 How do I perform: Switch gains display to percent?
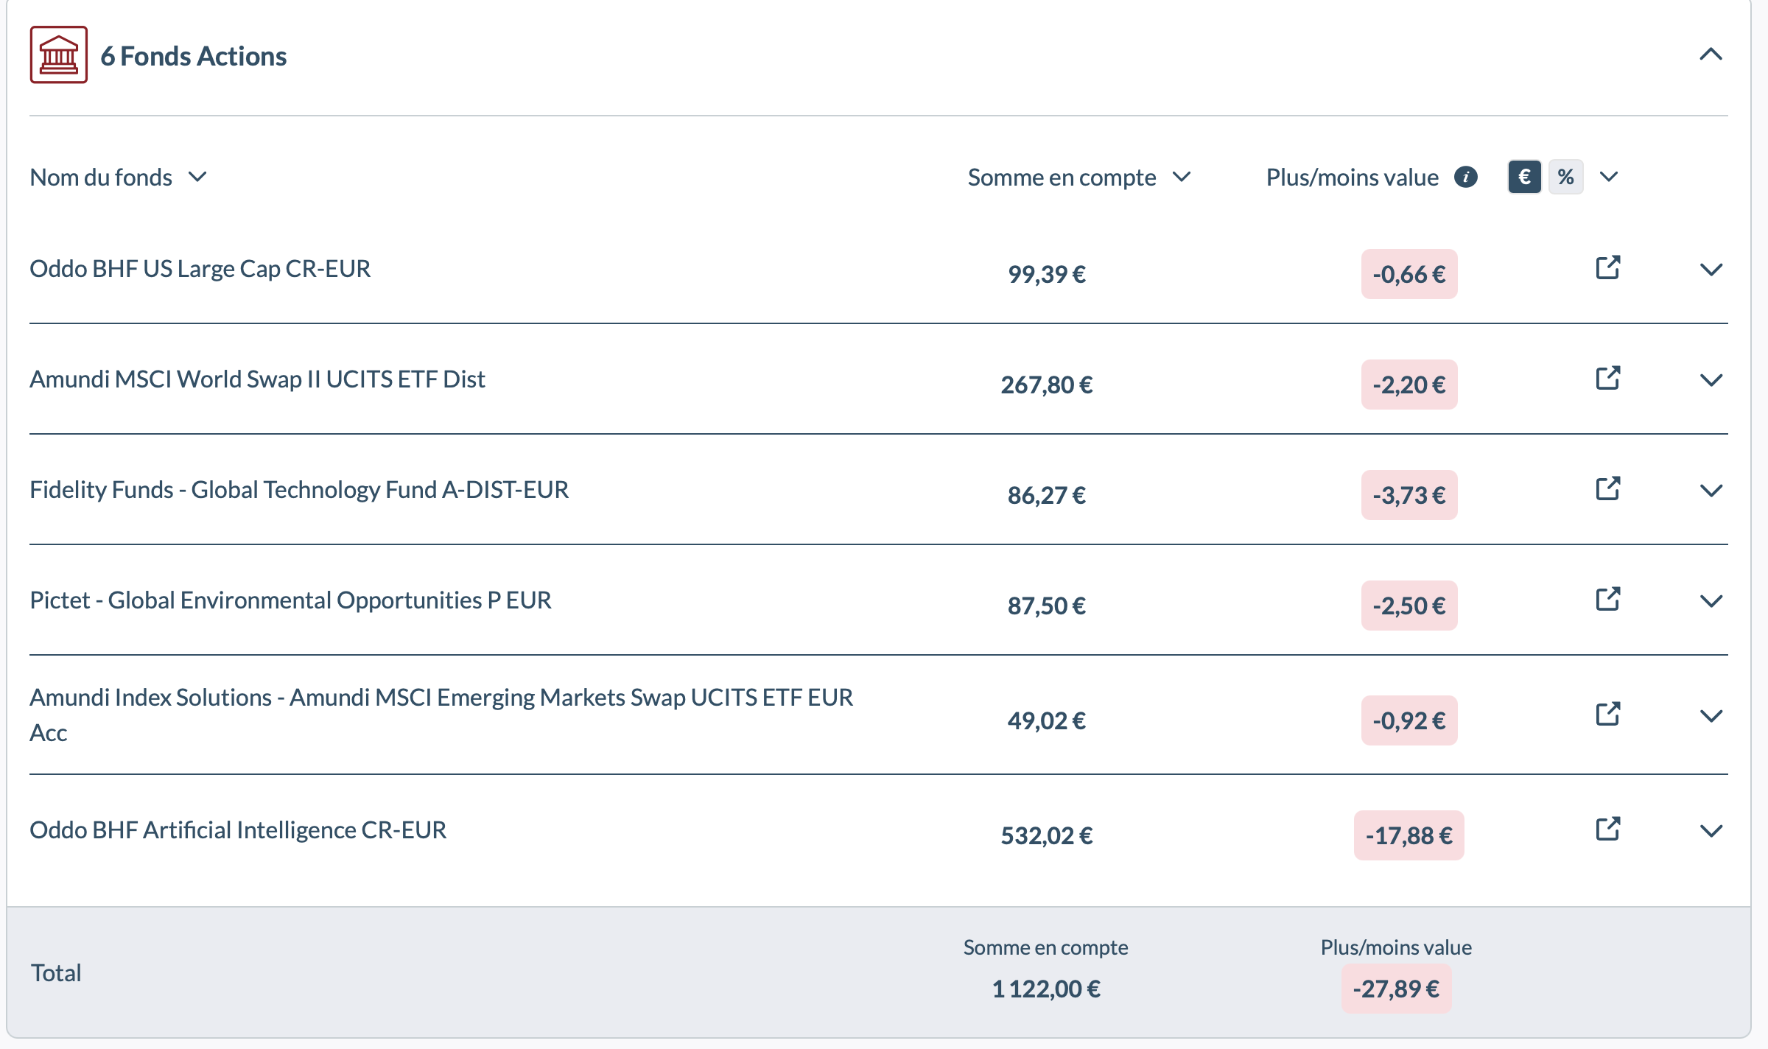click(1566, 177)
